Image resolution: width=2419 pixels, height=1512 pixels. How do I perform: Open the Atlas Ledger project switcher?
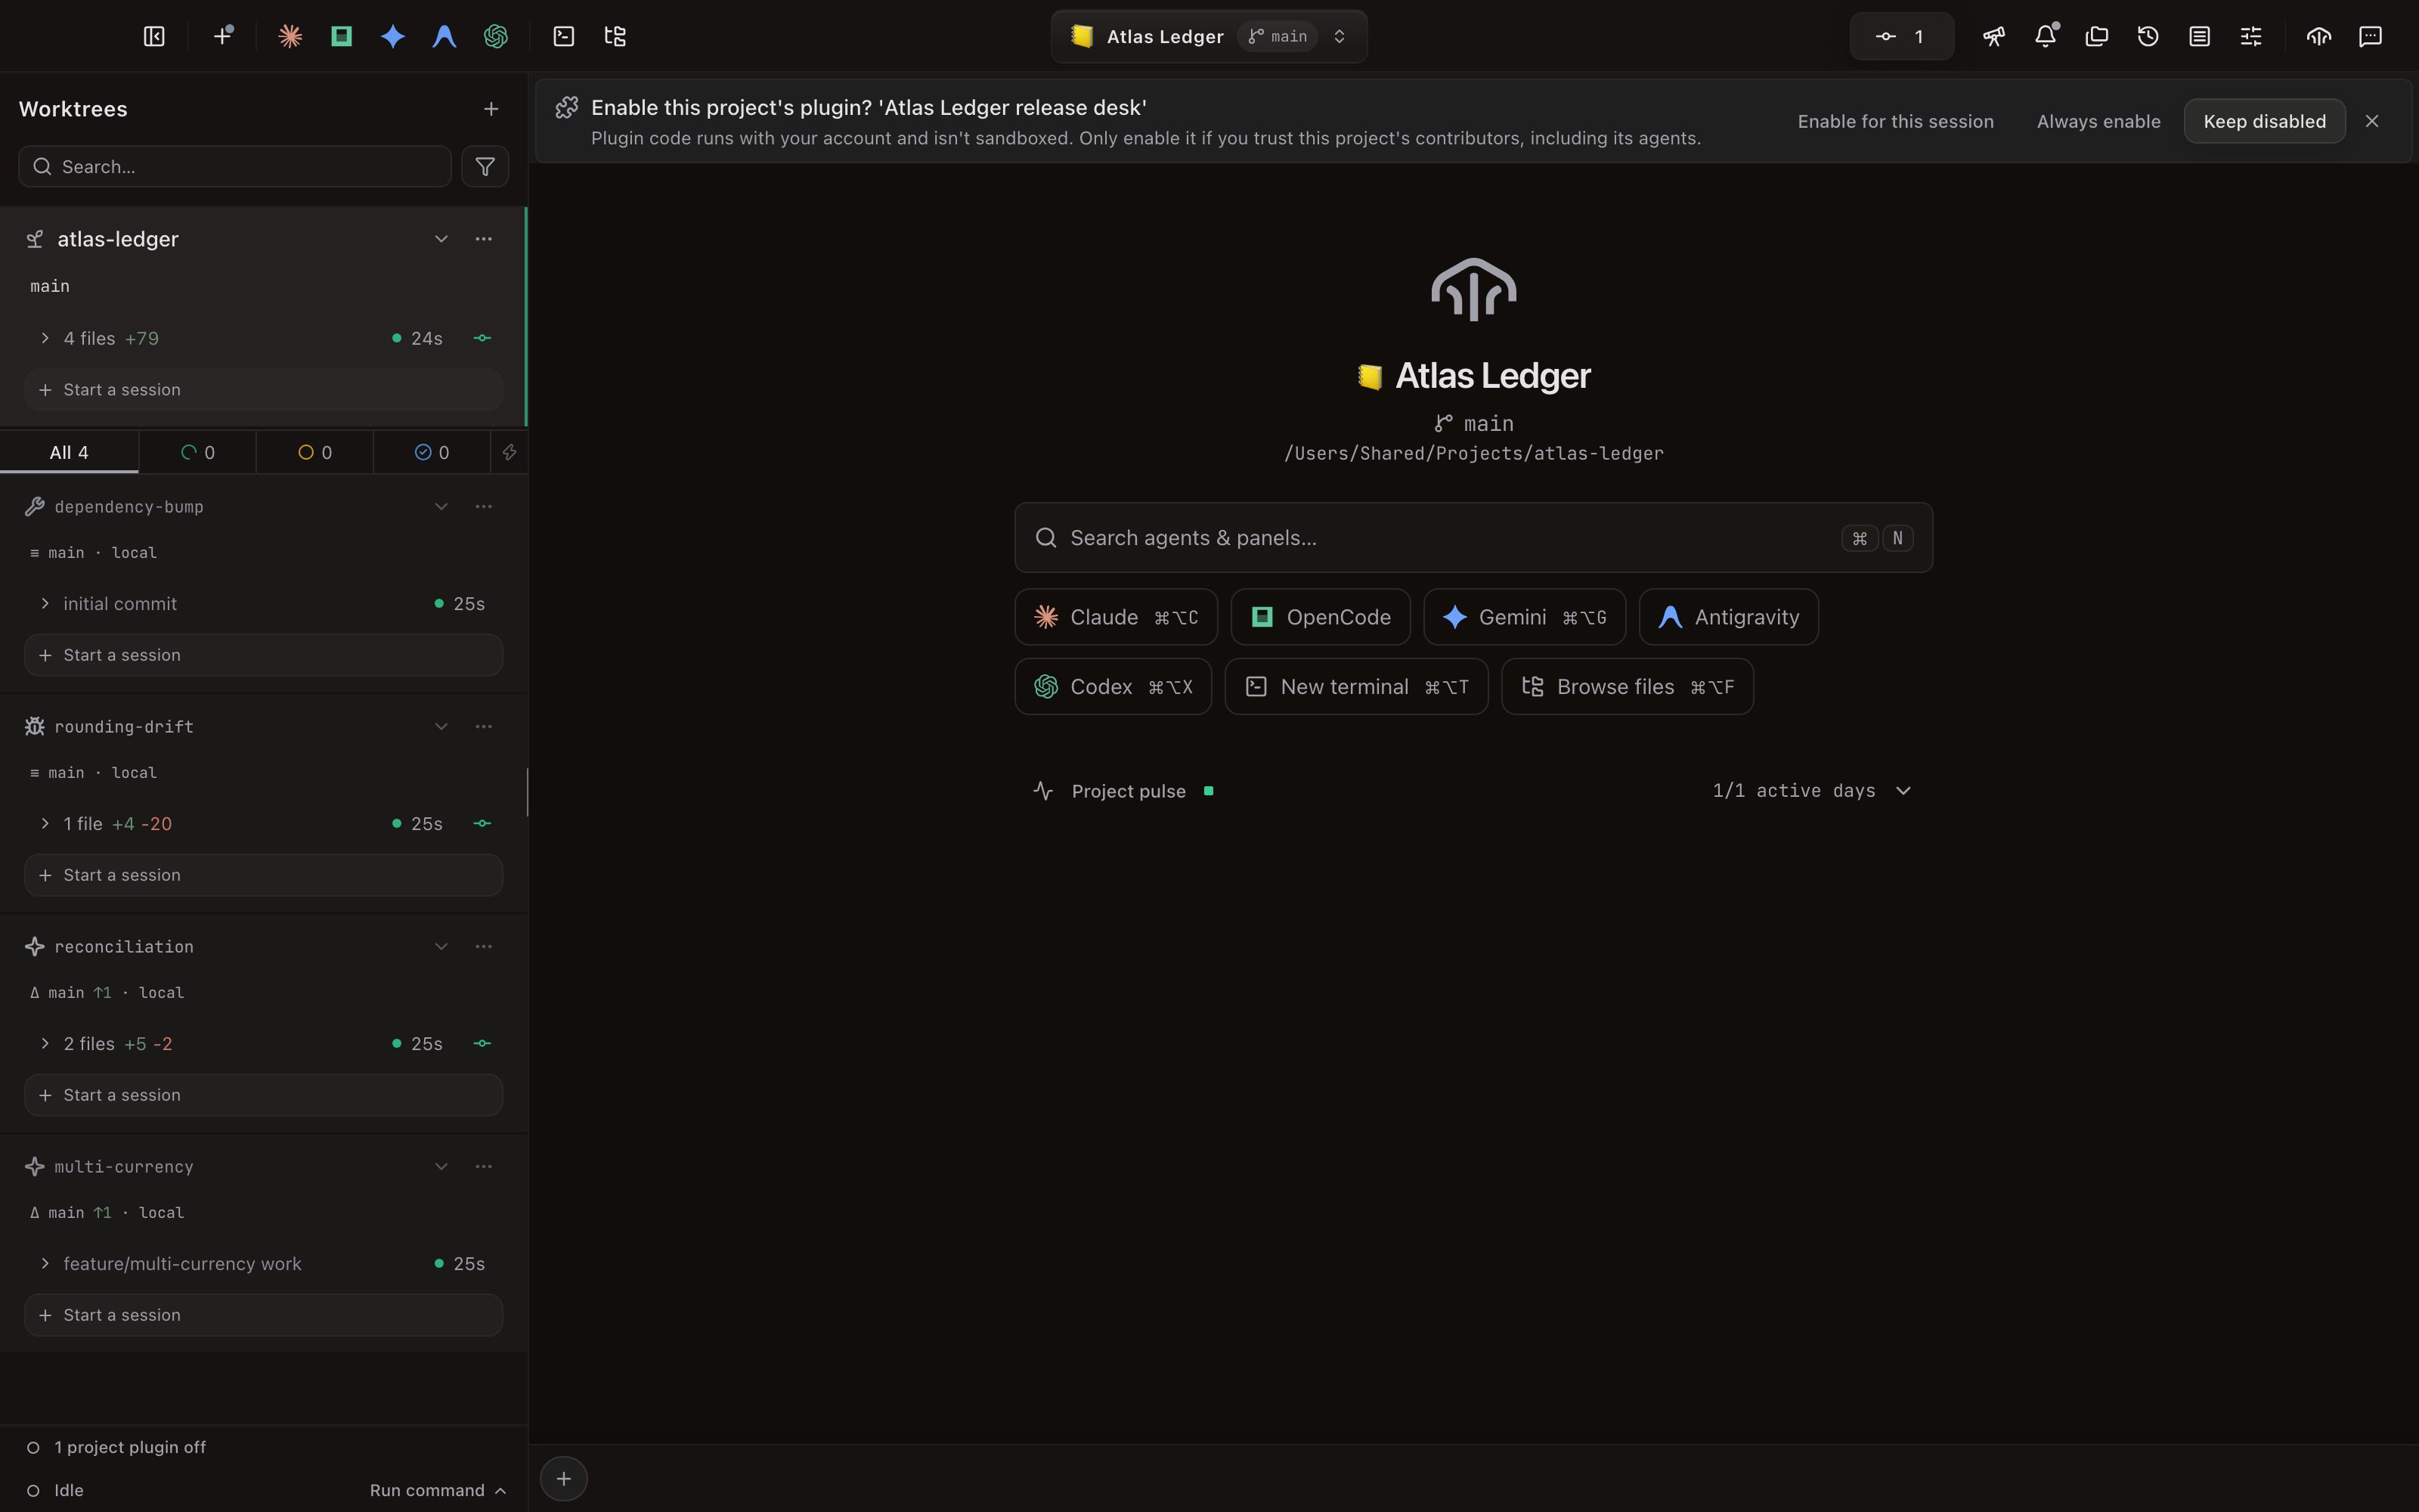[1209, 37]
